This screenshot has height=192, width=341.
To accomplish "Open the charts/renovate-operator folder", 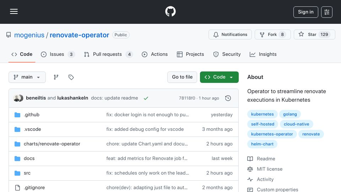I will pos(52,144).
